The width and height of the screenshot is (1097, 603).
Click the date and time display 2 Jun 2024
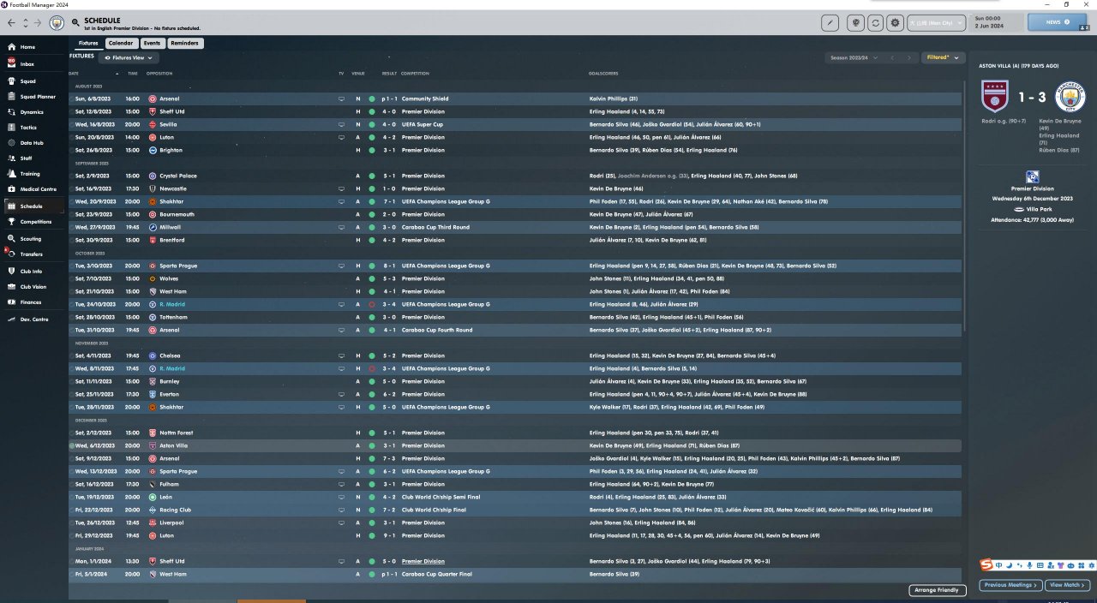coord(994,22)
